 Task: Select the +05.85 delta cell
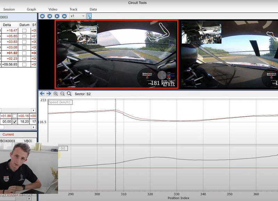pos(10,36)
